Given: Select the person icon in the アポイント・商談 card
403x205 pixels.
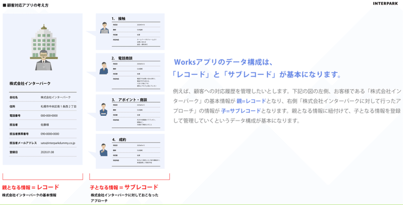Looking at the screenshot, I should (x=103, y=109).
